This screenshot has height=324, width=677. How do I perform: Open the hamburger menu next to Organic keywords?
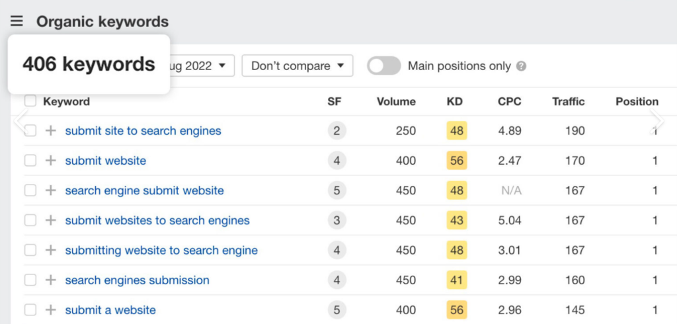pos(17,20)
